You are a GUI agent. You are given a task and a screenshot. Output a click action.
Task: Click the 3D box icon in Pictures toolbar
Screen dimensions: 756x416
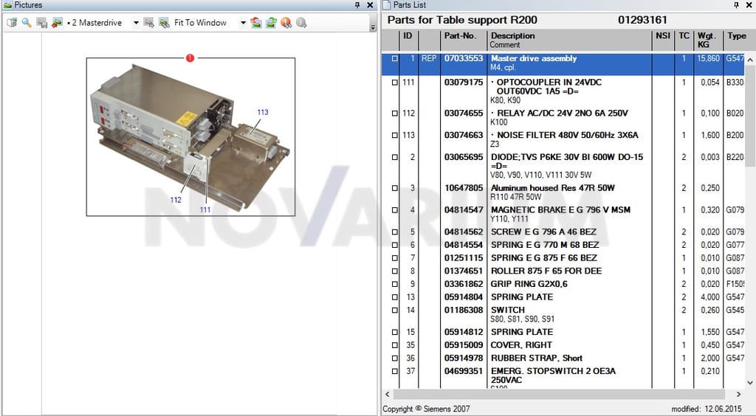click(x=12, y=23)
